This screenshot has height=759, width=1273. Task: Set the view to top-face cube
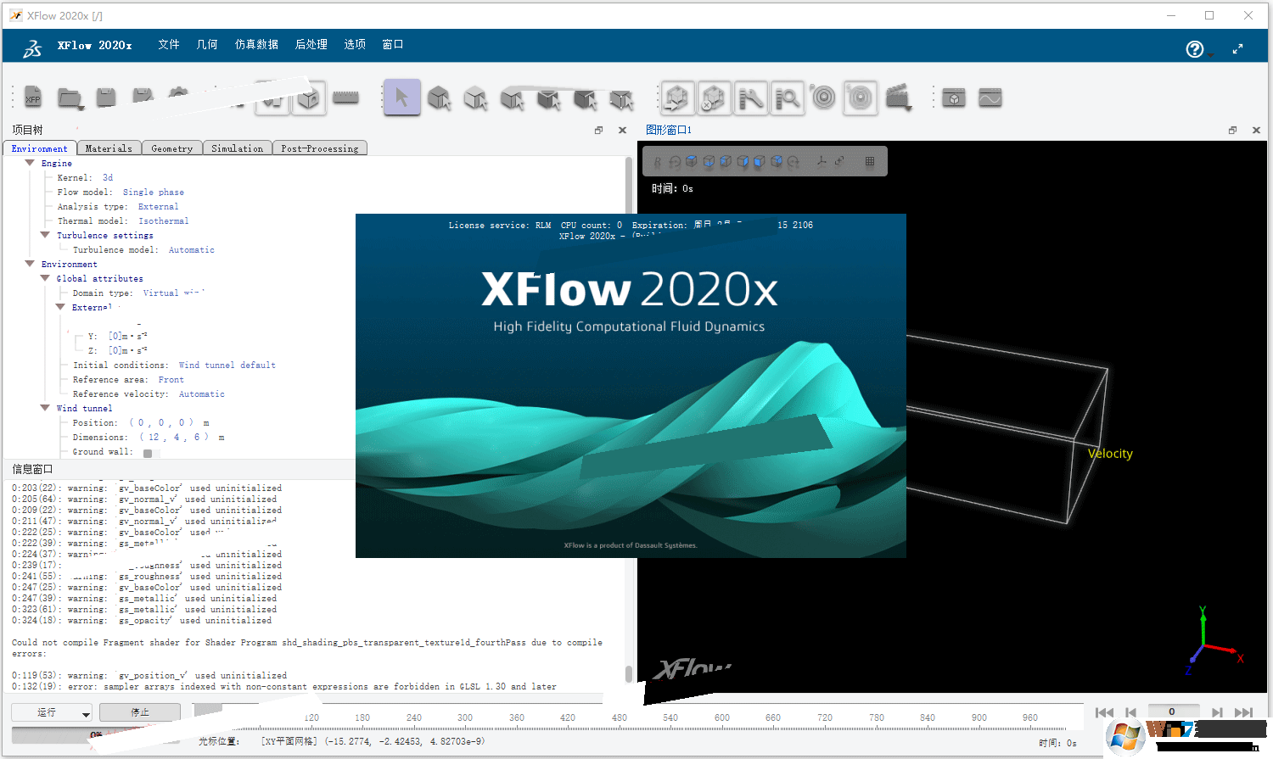pyautogui.click(x=692, y=161)
